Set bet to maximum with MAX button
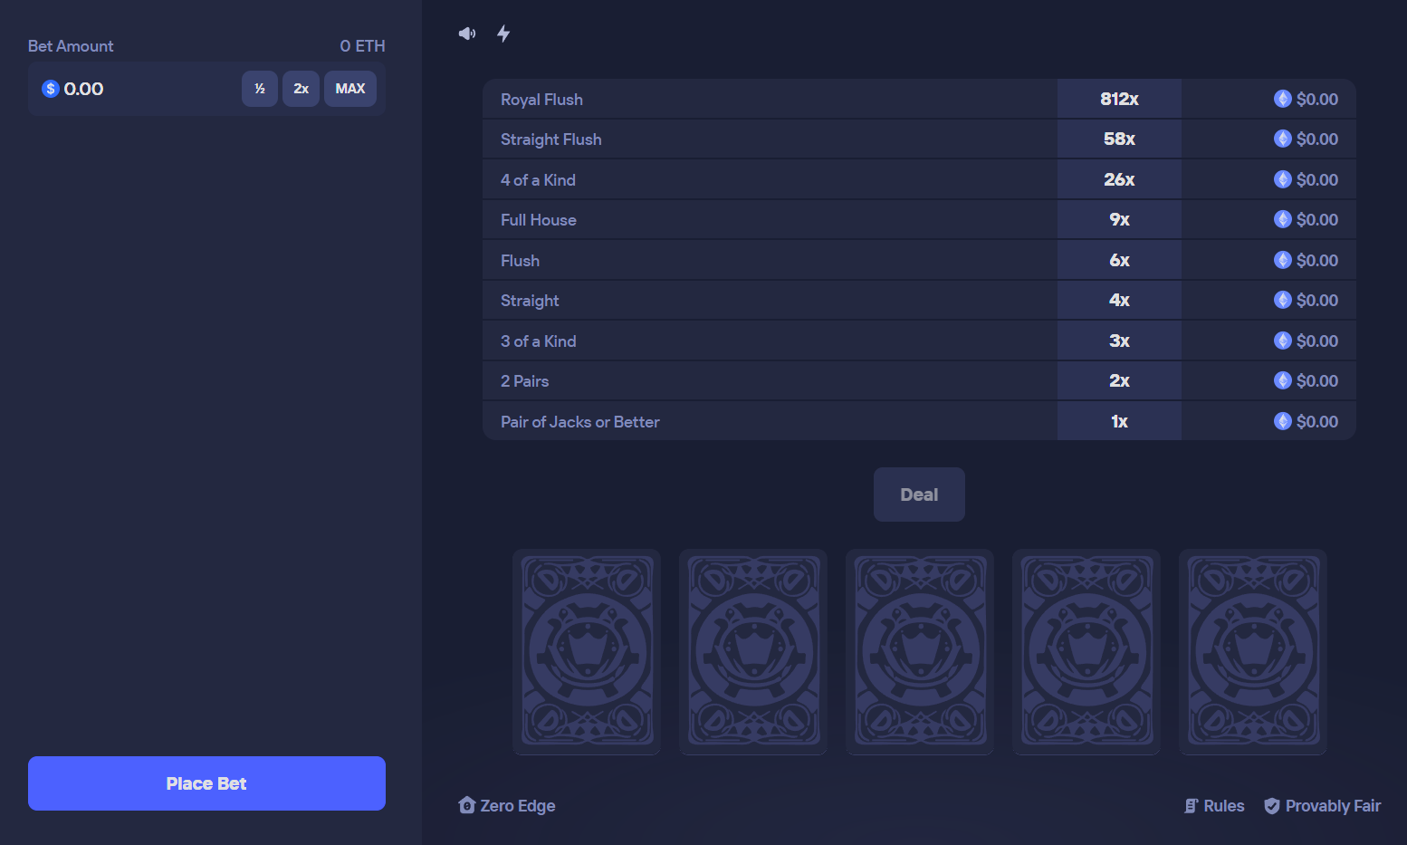Viewport: 1407px width, 845px height. click(350, 89)
